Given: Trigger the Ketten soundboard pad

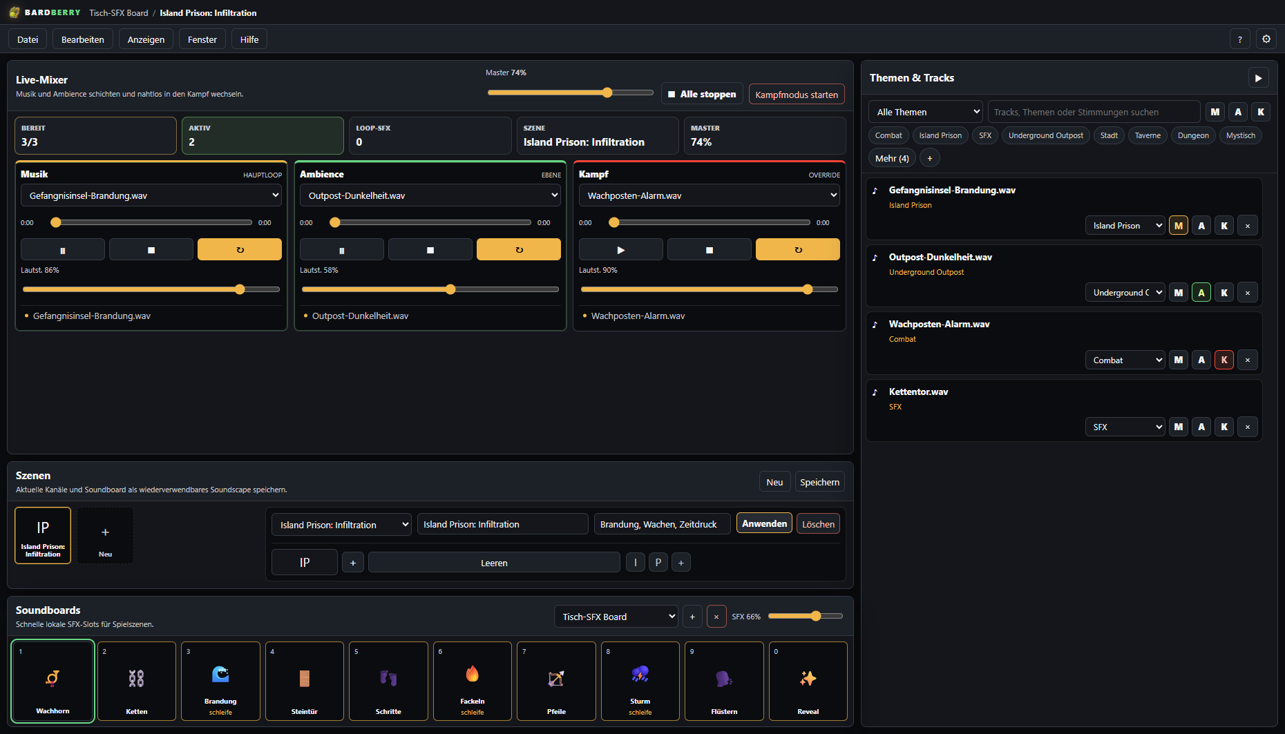Looking at the screenshot, I should pos(137,681).
